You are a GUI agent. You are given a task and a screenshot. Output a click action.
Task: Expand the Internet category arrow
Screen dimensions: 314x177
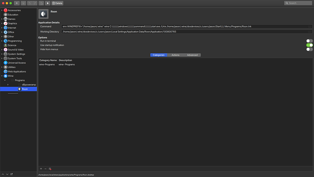point(2,28)
